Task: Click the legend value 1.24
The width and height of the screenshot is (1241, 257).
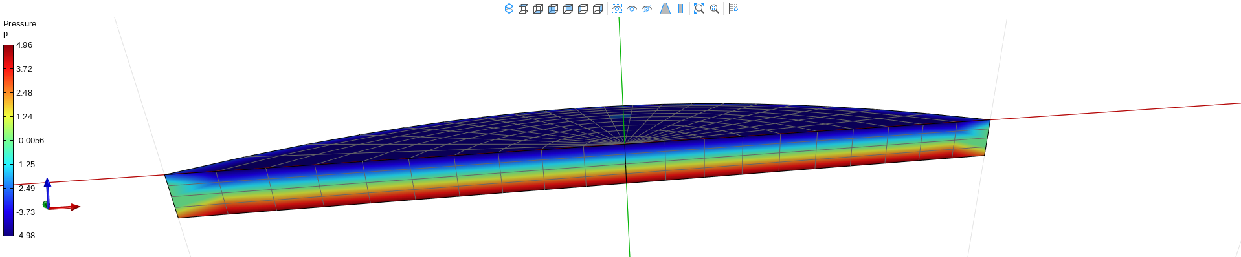Action: [24, 117]
